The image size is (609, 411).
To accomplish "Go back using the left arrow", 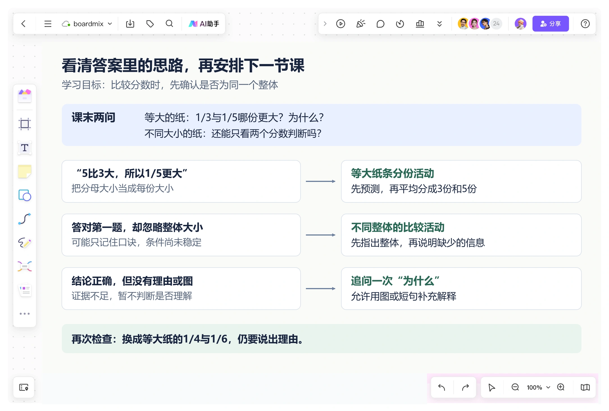I will 24,24.
